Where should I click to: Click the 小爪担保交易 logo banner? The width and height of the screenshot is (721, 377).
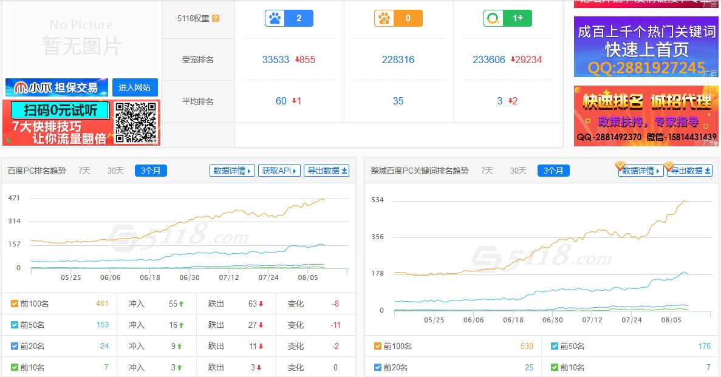point(56,87)
